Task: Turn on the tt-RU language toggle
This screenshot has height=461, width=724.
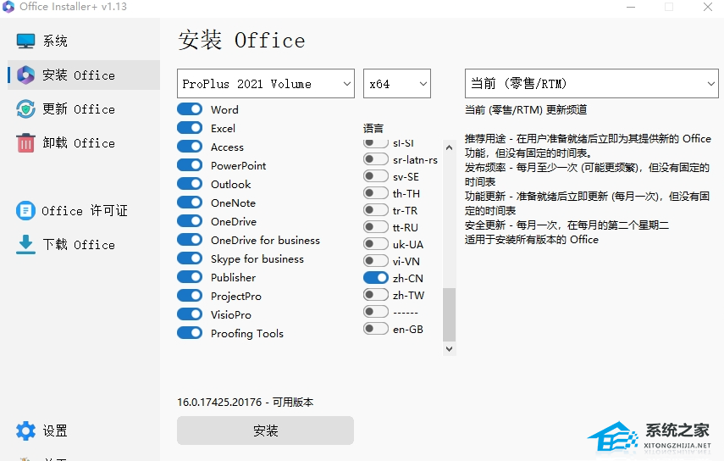Action: click(x=375, y=227)
